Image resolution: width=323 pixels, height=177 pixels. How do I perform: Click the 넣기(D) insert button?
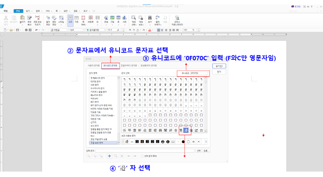219,66
